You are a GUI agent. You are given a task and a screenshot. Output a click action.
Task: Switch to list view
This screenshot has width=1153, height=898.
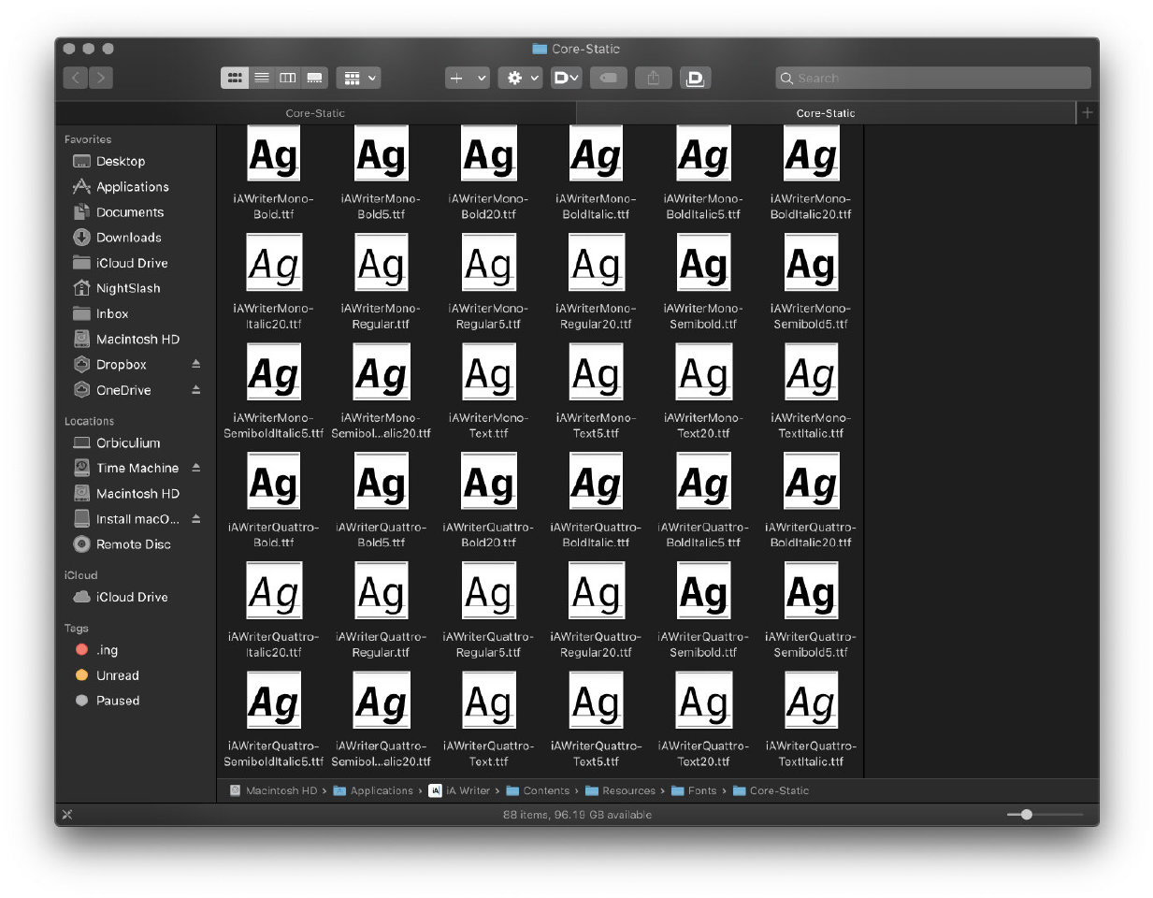coord(262,78)
